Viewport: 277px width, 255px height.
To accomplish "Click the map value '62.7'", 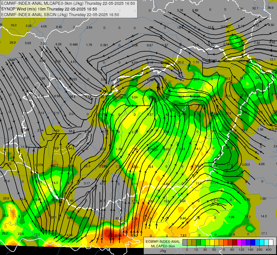I will [55, 165].
